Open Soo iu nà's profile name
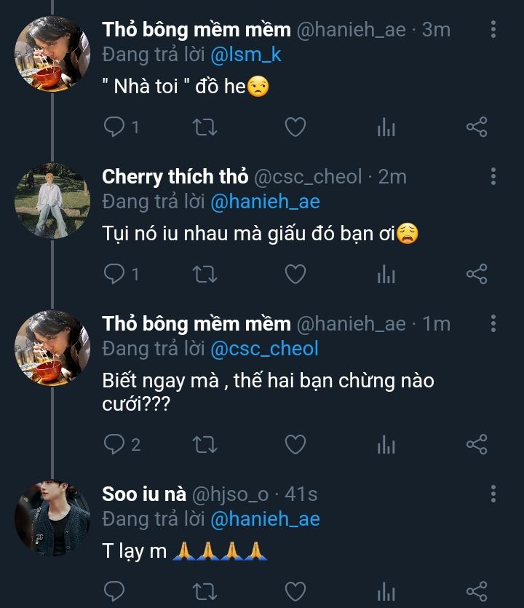524x608 pixels. 143,494
